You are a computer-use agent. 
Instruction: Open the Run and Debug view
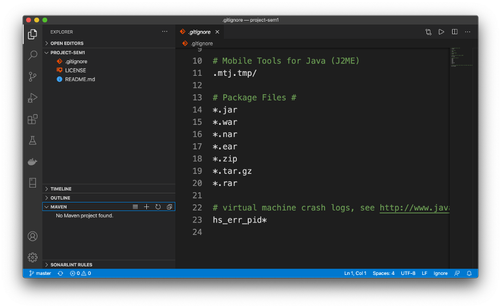(x=32, y=98)
